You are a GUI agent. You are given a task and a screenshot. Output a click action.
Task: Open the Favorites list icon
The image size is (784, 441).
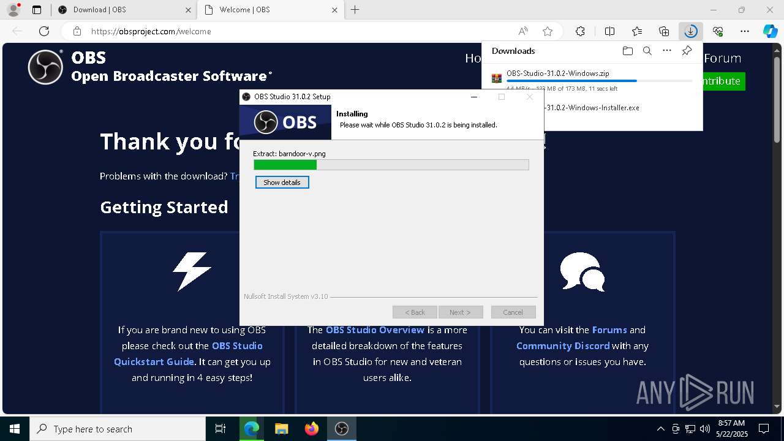(637, 31)
